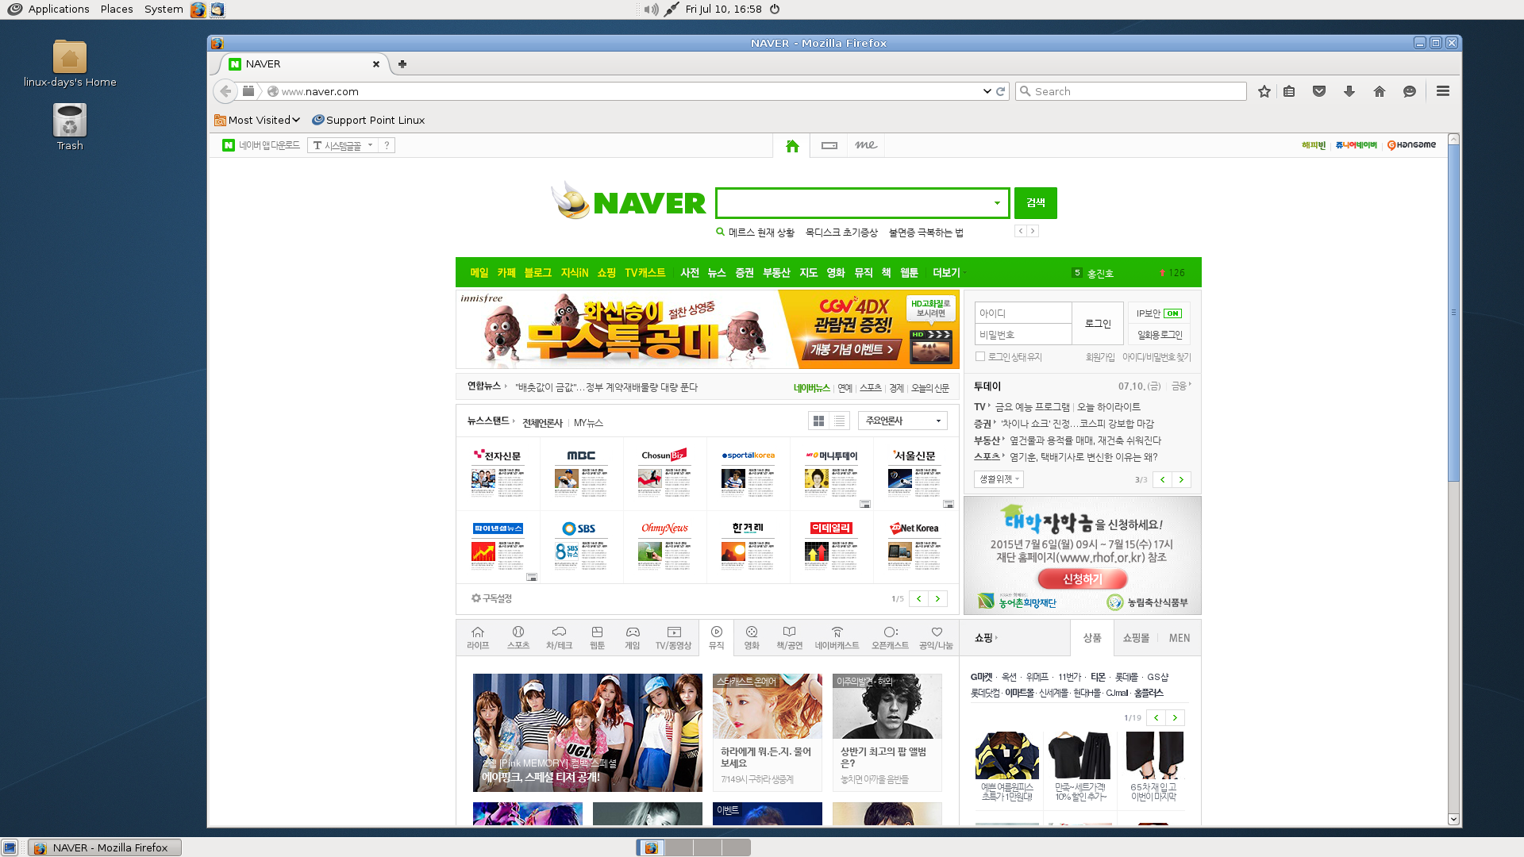This screenshot has height=857, width=1524.
Task: Click the Naver 'me' icon
Action: (866, 145)
